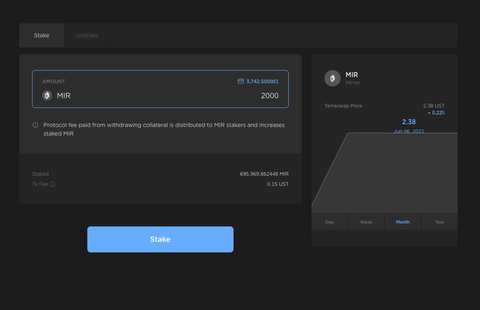Focus the amount input showing 2000
This screenshot has height=310, width=480.
point(203,96)
